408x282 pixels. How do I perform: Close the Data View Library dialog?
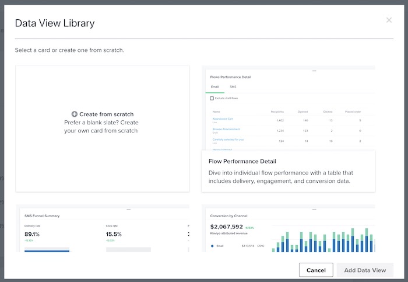389,20
